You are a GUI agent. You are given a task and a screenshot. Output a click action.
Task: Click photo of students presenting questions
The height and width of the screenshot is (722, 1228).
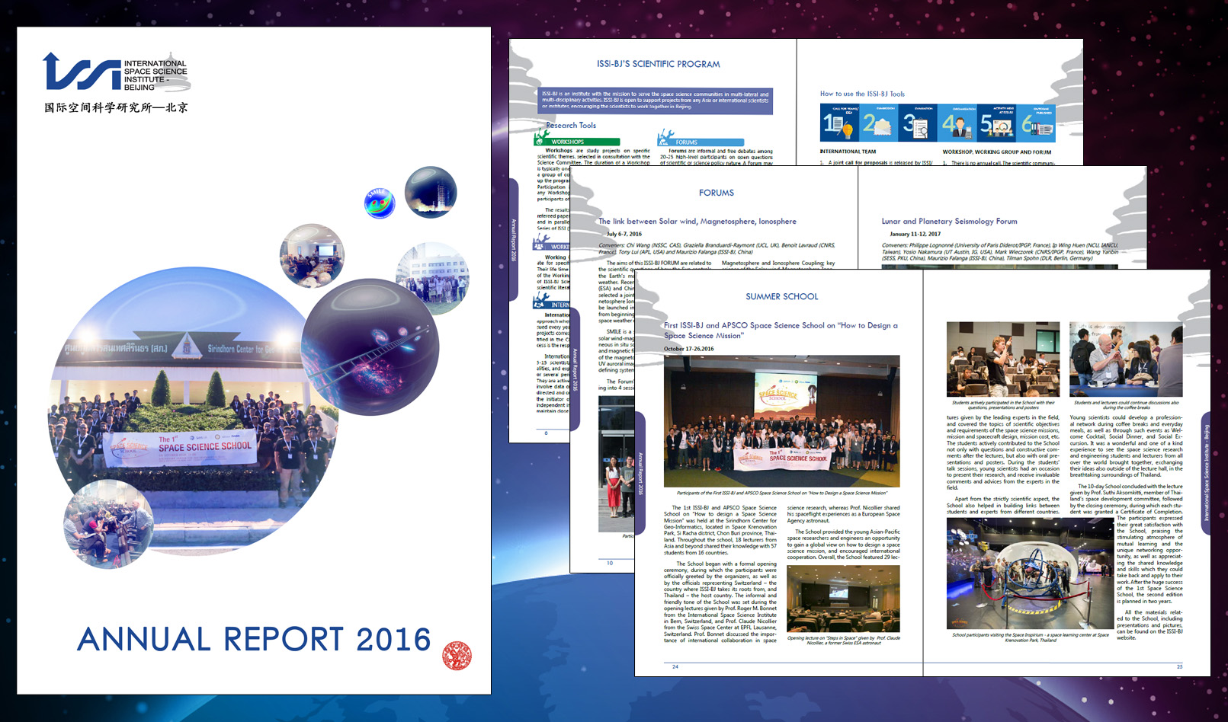coord(1003,359)
